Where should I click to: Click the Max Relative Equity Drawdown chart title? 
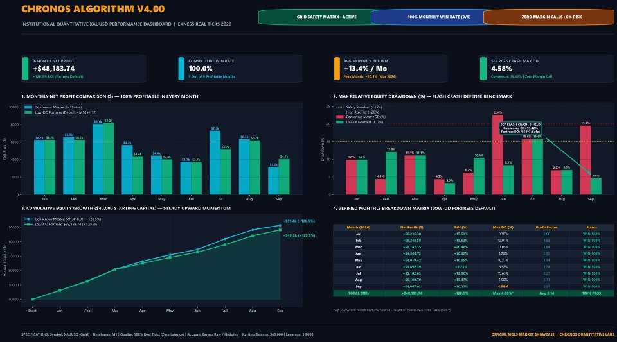tap(422, 96)
